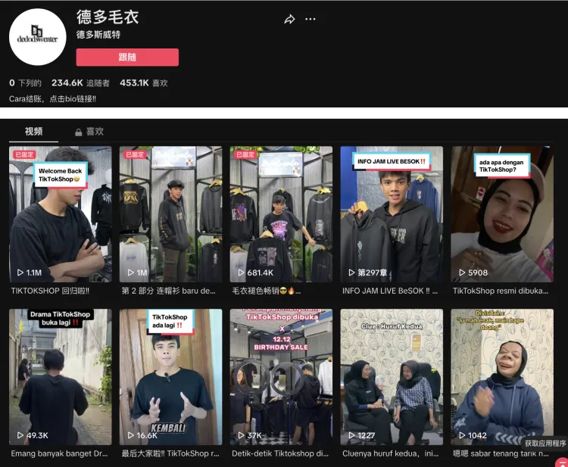This screenshot has width=568, height=467.
Task: Click the play icon next to 681.4K
Action: pyautogui.click(x=242, y=272)
